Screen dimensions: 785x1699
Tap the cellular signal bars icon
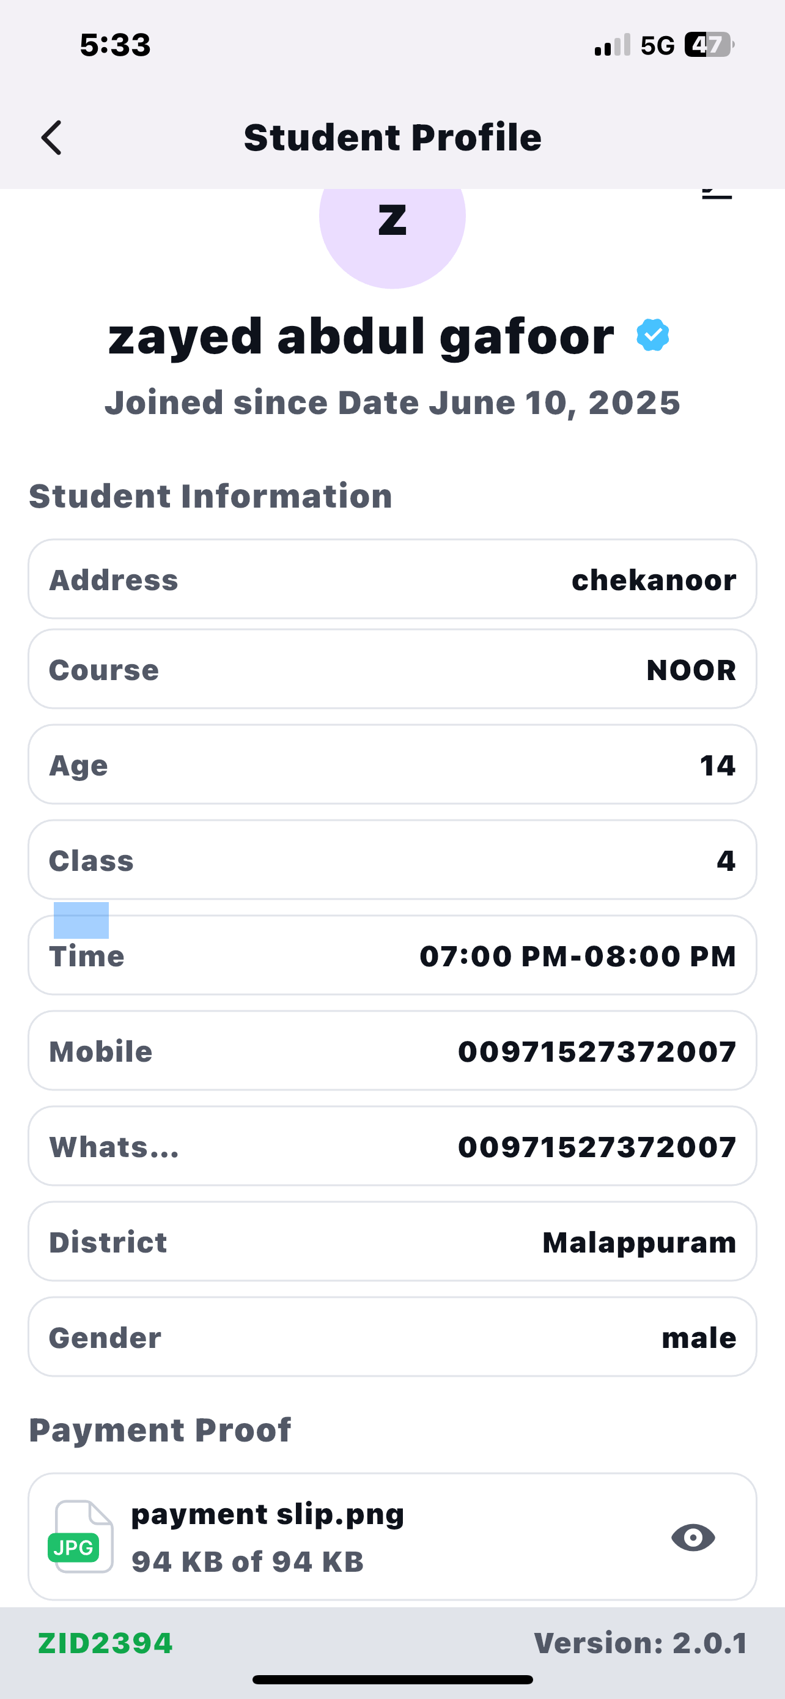click(611, 45)
